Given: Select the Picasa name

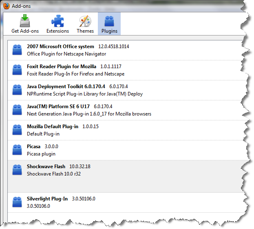Looking at the screenshot, I should point(33,147).
